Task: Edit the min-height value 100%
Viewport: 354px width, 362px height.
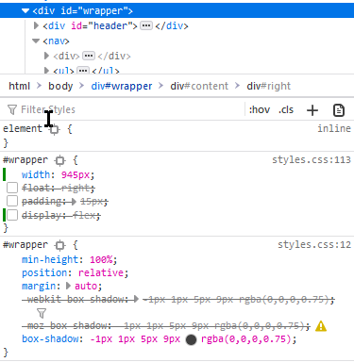Action: tap(101, 260)
